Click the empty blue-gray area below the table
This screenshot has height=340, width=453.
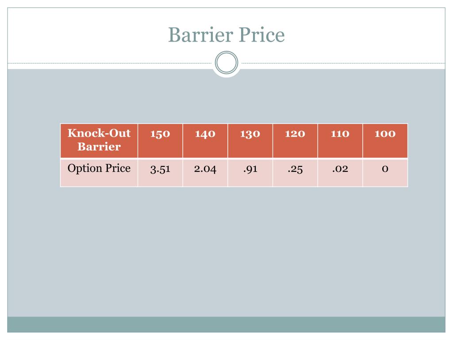tap(226, 251)
